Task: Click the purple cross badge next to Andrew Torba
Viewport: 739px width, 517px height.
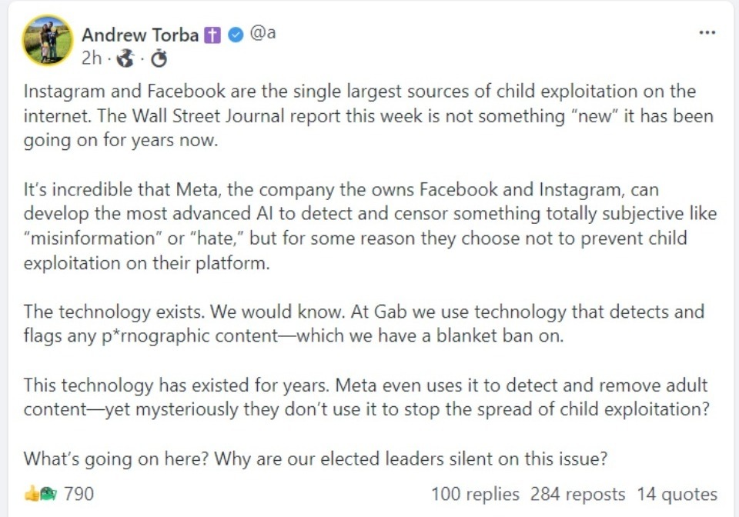Action: coord(212,34)
